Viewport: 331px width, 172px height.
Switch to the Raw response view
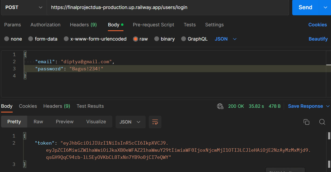point(38,122)
